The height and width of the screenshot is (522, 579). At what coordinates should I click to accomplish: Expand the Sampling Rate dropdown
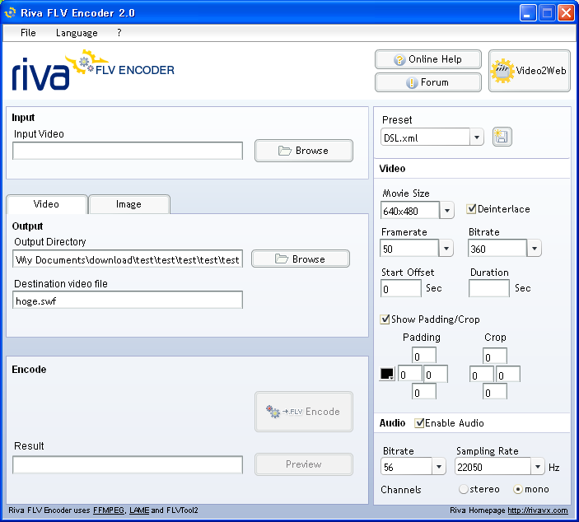[538, 467]
